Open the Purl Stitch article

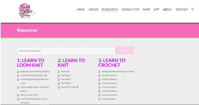[66, 83]
